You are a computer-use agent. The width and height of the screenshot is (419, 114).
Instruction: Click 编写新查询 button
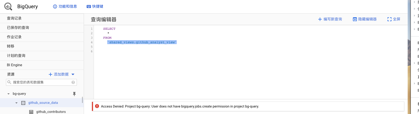click(x=330, y=19)
